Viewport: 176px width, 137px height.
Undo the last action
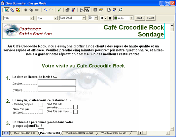click(x=46, y=10)
